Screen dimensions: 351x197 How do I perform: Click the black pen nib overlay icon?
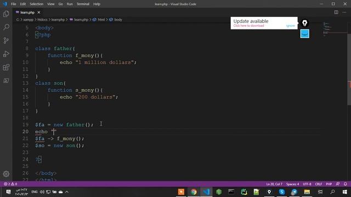click(x=305, y=23)
